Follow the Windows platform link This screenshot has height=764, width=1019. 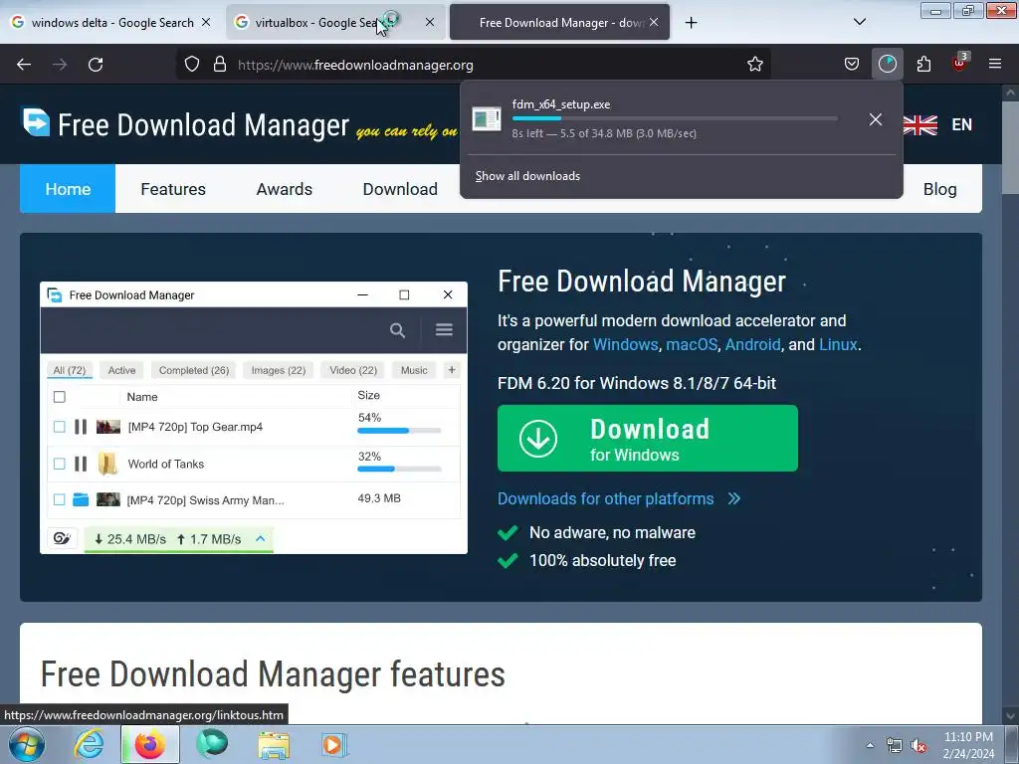[x=625, y=344]
